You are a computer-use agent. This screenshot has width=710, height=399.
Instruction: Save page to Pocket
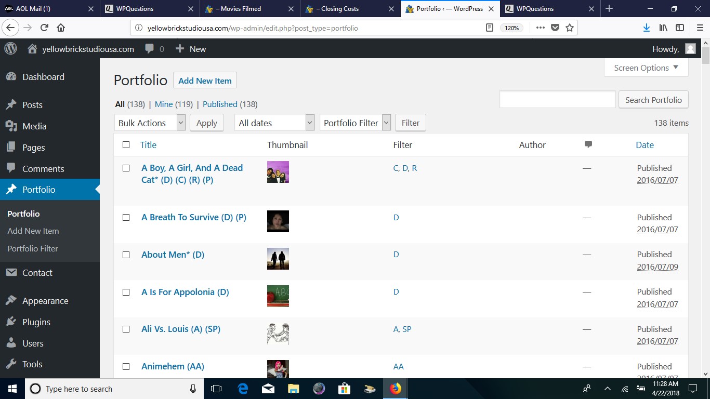[555, 28]
